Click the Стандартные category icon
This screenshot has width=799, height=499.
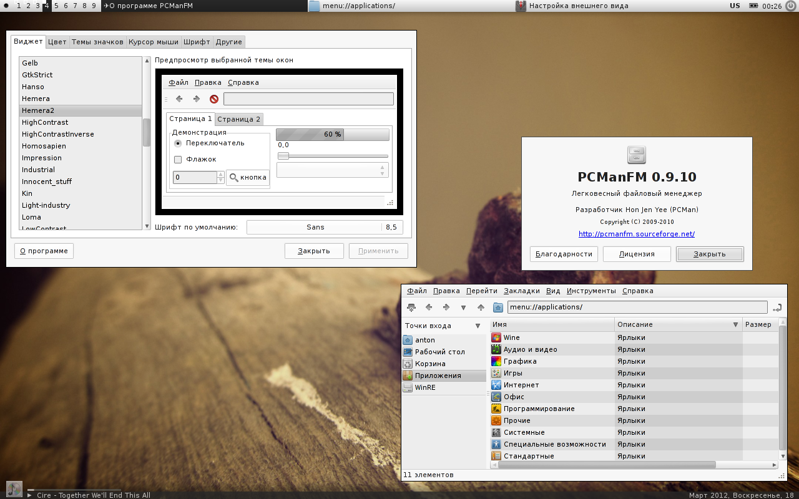tap(496, 456)
